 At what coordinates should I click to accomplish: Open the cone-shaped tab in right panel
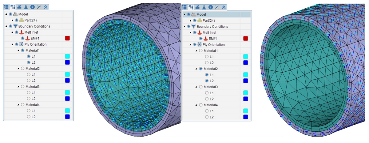(204, 7)
